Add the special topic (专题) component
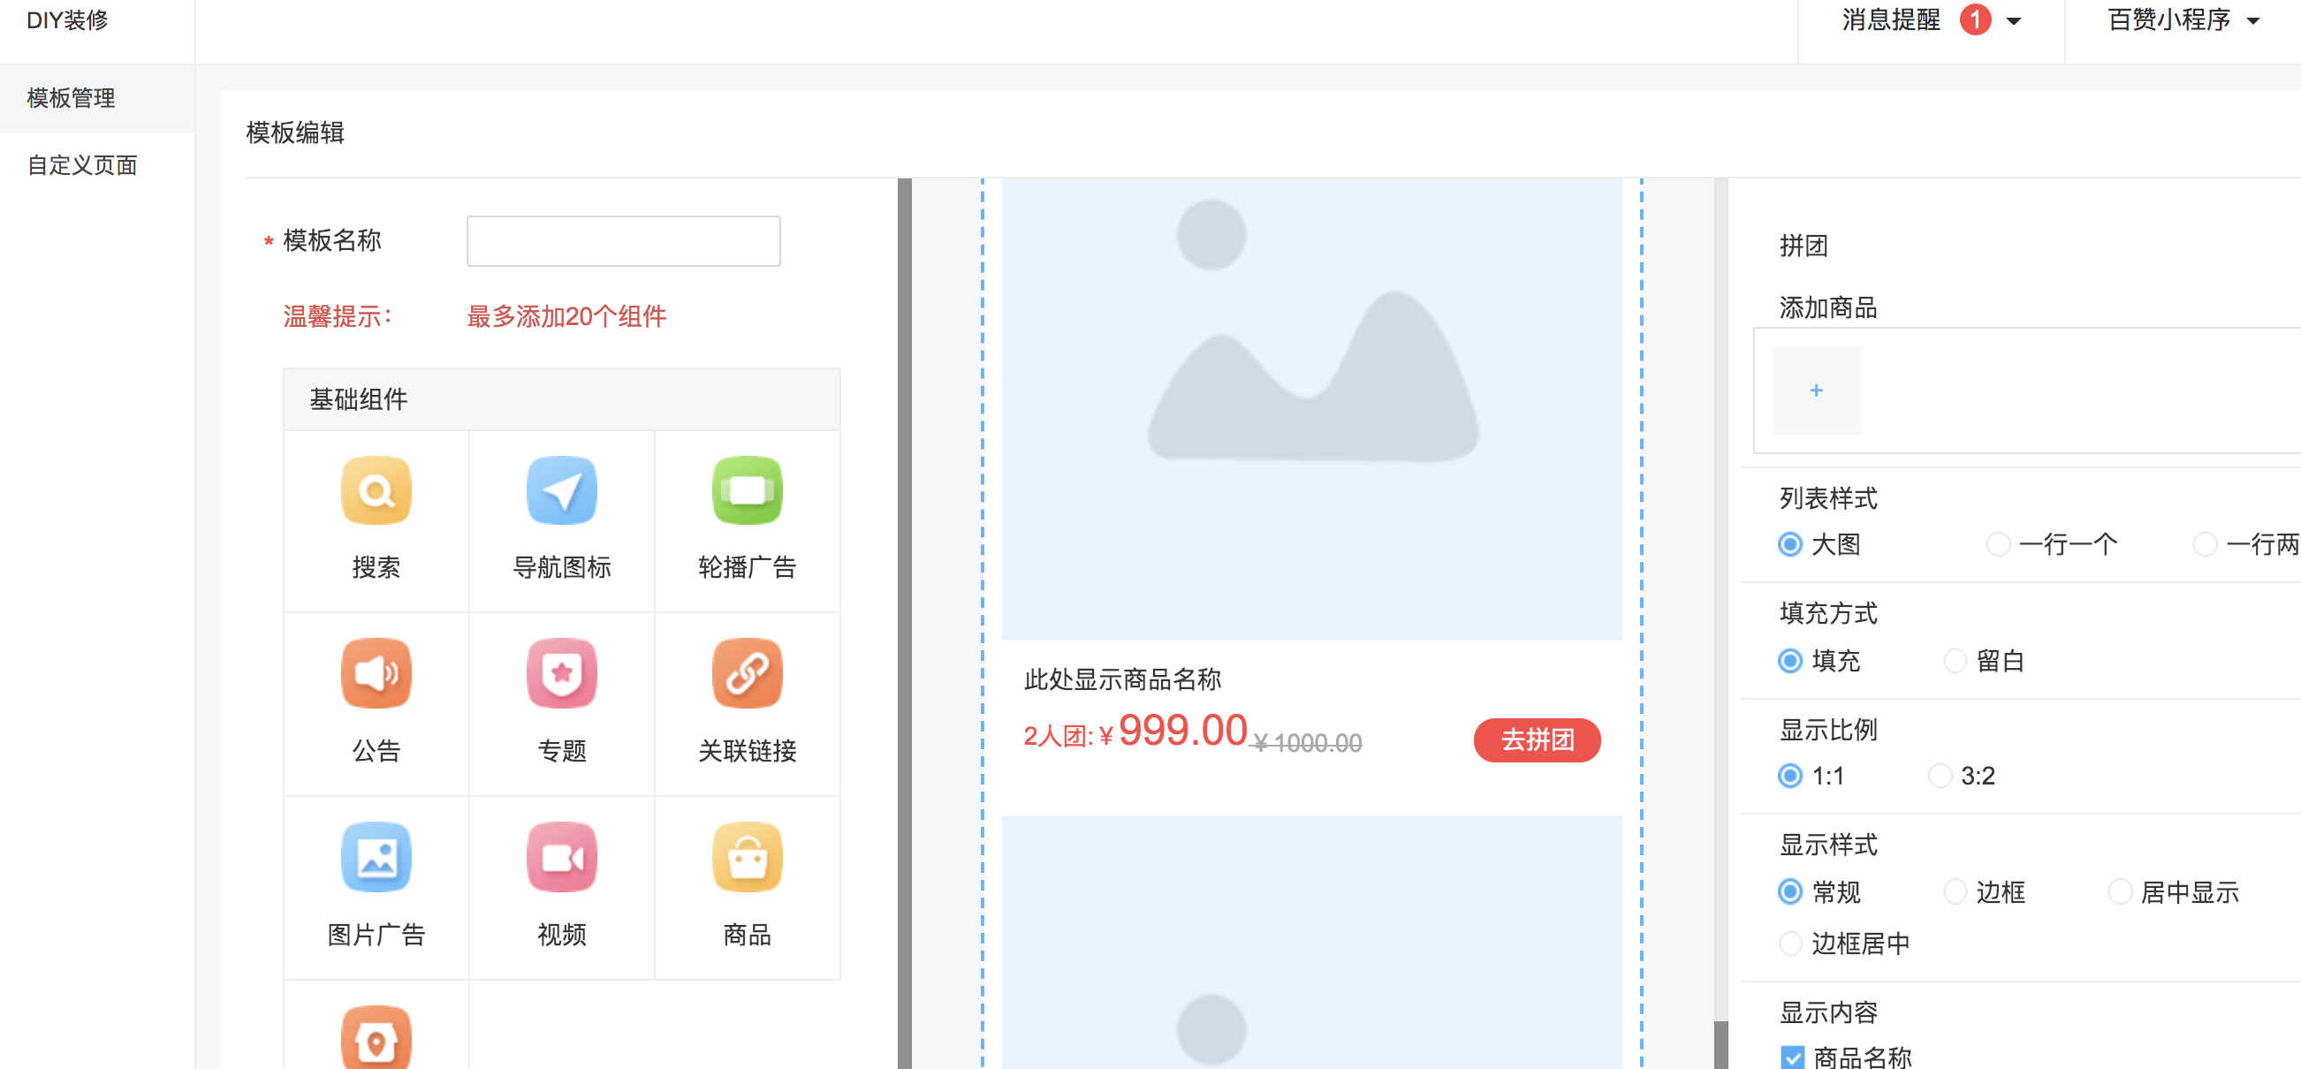This screenshot has height=1069, width=2301. pyautogui.click(x=561, y=673)
